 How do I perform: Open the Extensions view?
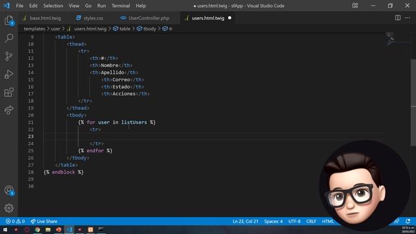8,92
